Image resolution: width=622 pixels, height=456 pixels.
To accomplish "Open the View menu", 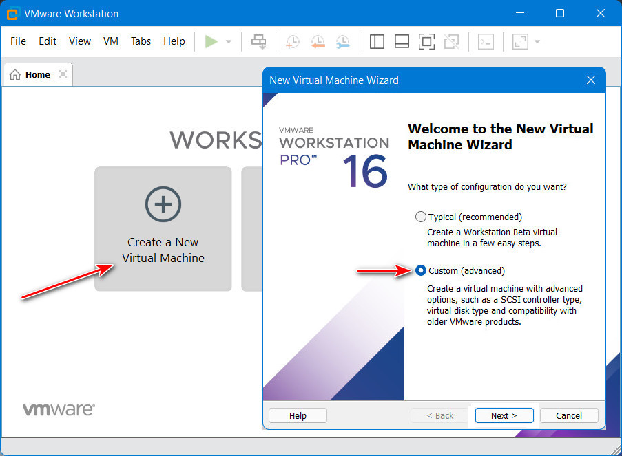I will pyautogui.click(x=80, y=41).
